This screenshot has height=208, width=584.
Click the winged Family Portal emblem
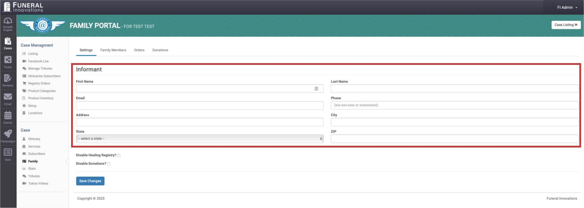(x=43, y=25)
